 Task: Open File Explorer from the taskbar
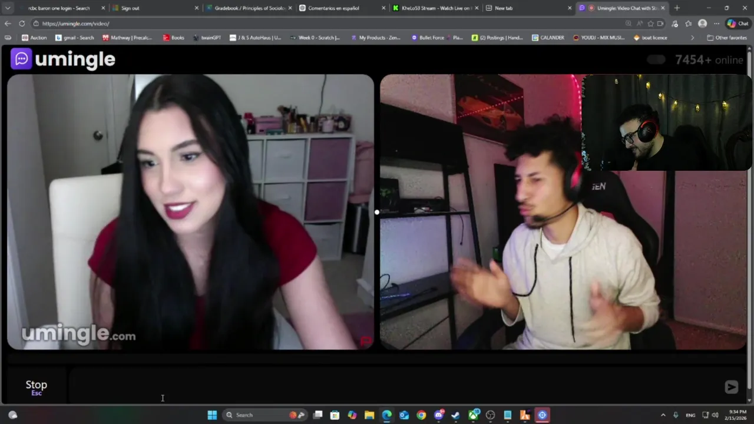[x=369, y=415]
